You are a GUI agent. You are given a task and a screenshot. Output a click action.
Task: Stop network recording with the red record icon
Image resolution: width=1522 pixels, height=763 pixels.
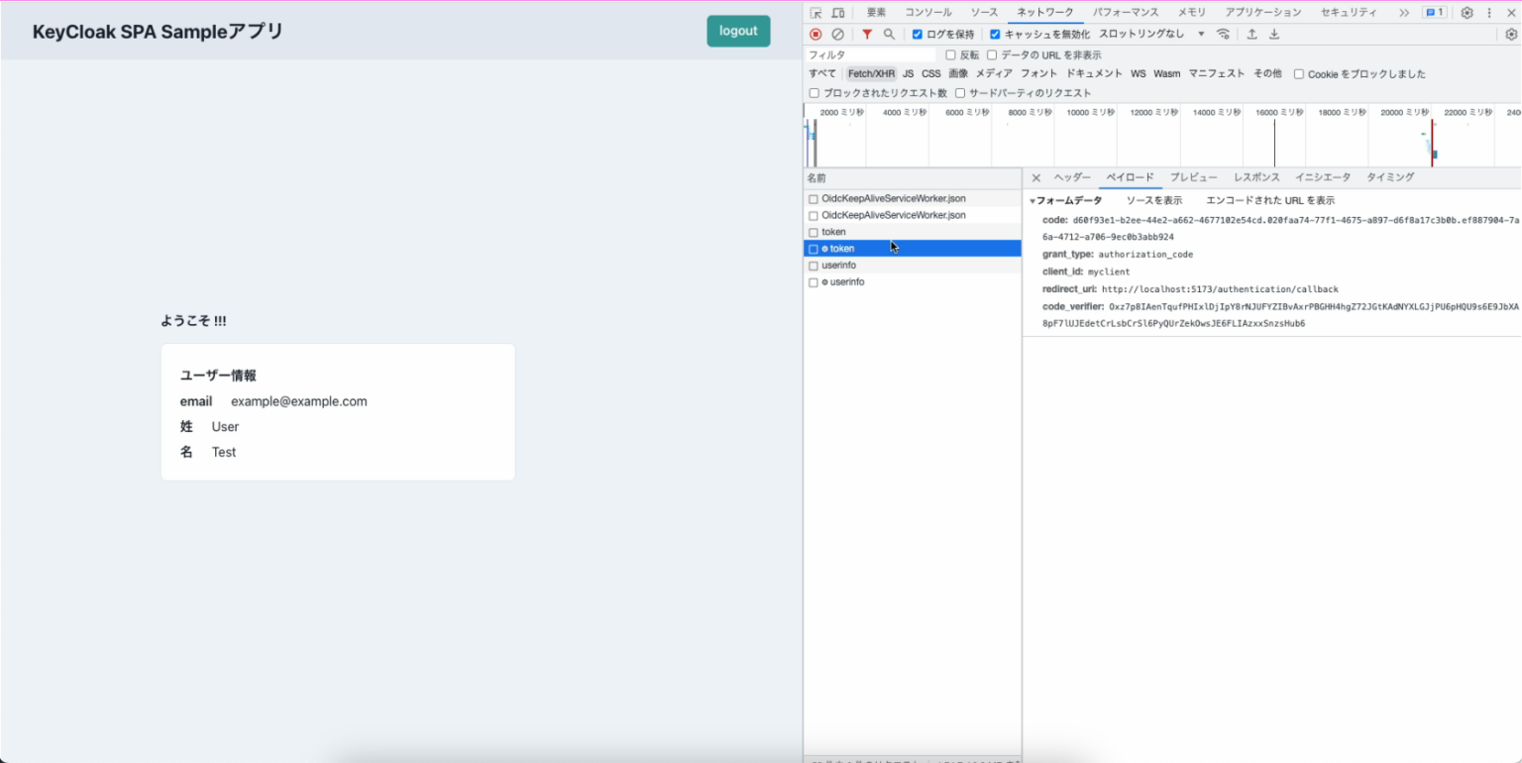click(x=815, y=34)
